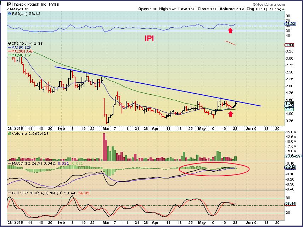Click the RSI(14) 58.62 legend label

(26, 14)
